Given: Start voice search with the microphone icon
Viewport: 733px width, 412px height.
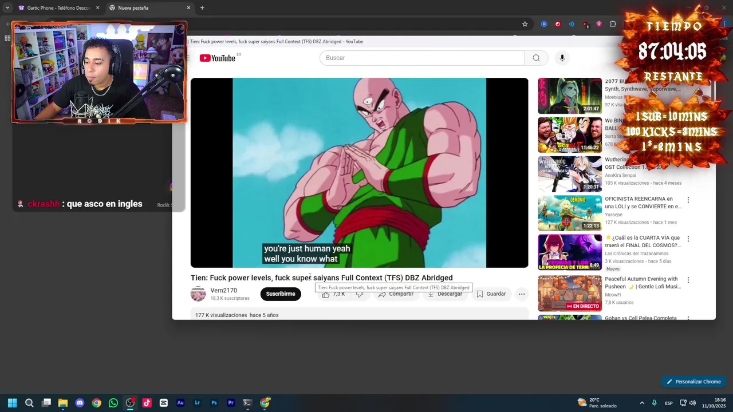Looking at the screenshot, I should coord(562,58).
